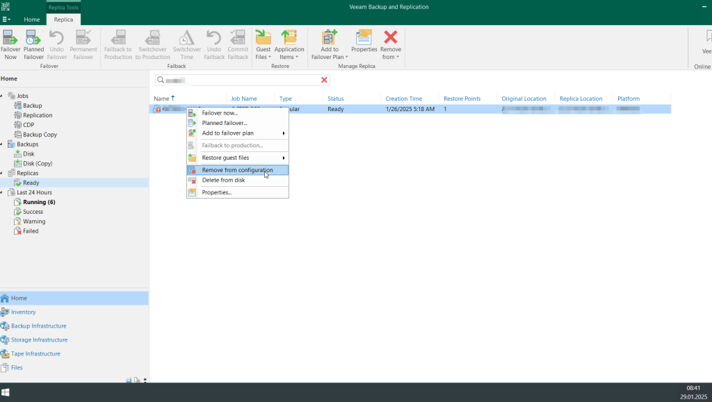Select the Replication job tree item
This screenshot has width=712, height=402.
pyautogui.click(x=38, y=115)
